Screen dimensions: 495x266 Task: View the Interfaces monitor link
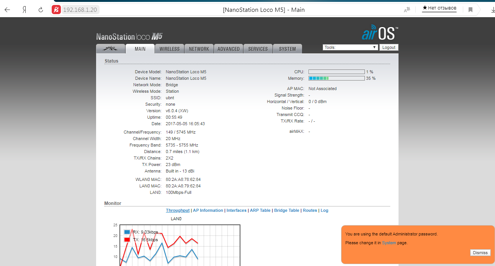[x=237, y=210]
